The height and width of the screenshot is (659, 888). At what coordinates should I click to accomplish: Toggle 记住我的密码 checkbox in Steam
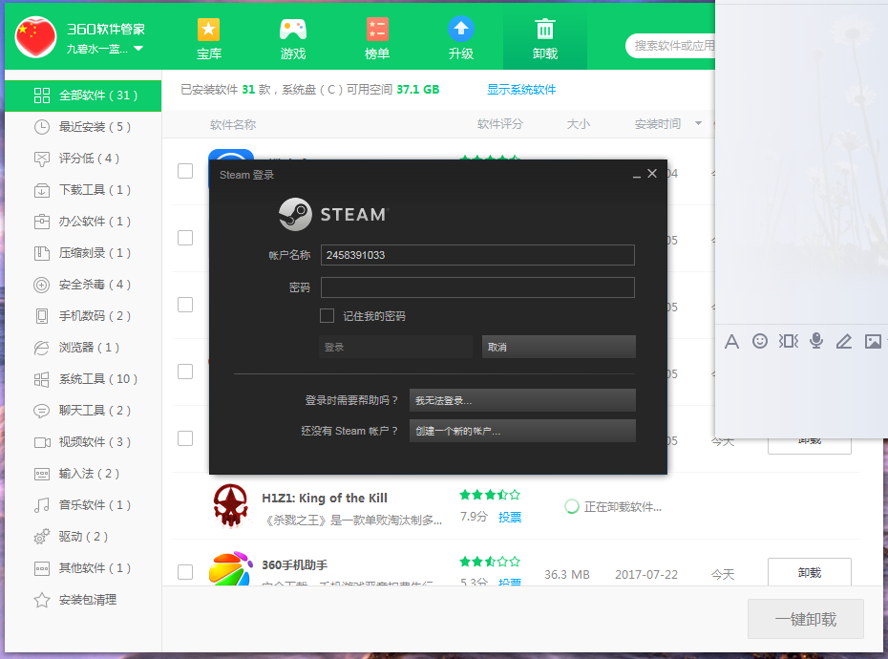click(327, 315)
